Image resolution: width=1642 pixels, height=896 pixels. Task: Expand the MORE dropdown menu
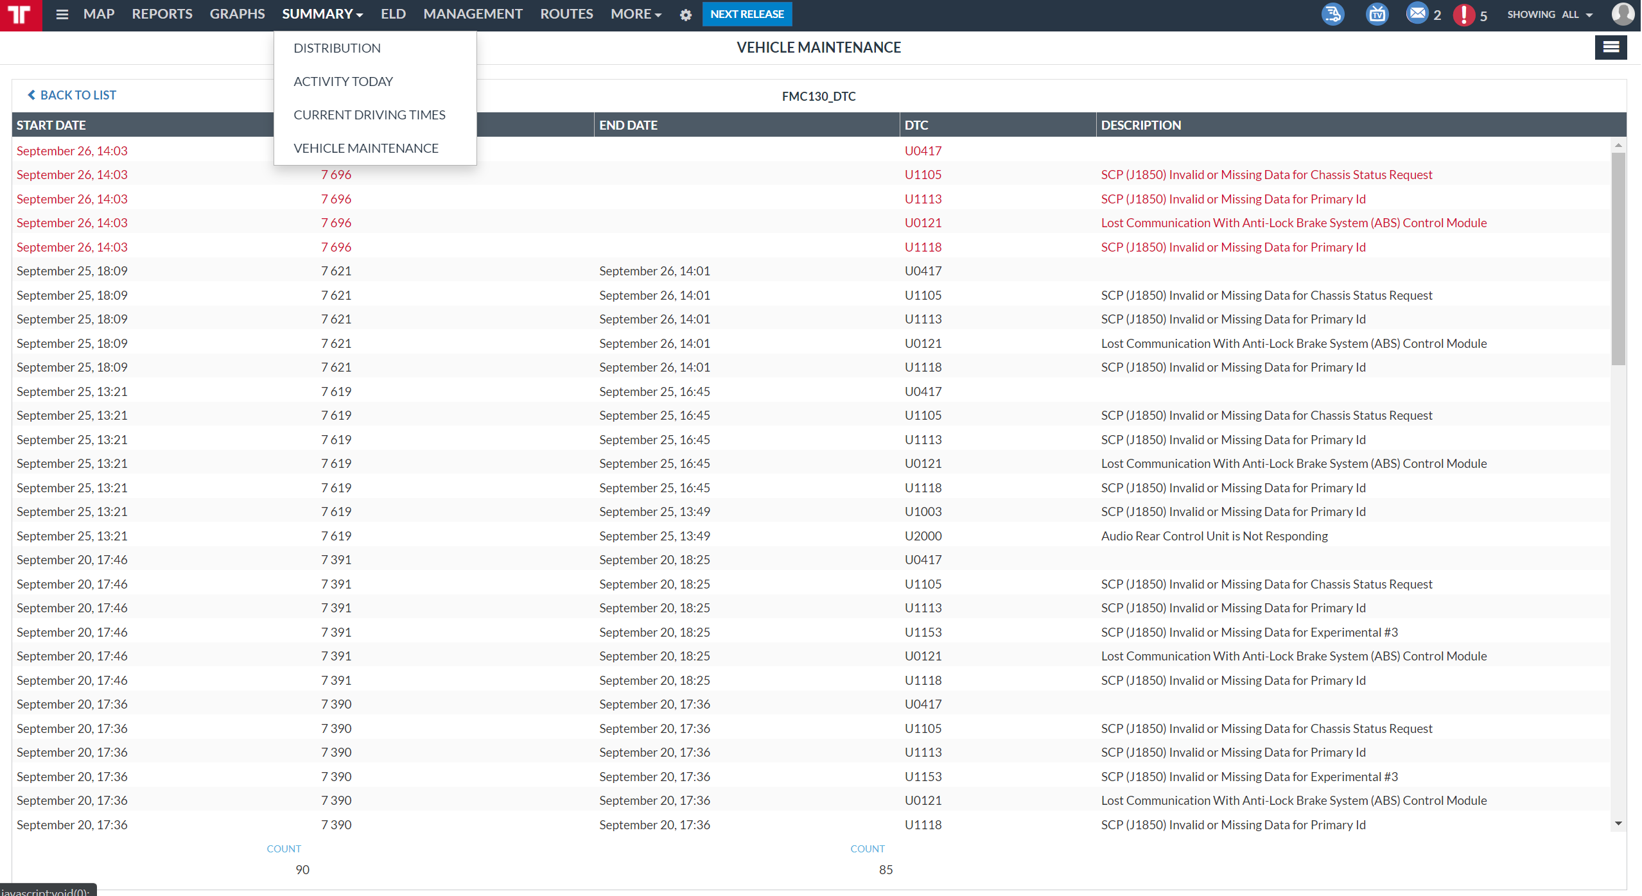coord(636,14)
